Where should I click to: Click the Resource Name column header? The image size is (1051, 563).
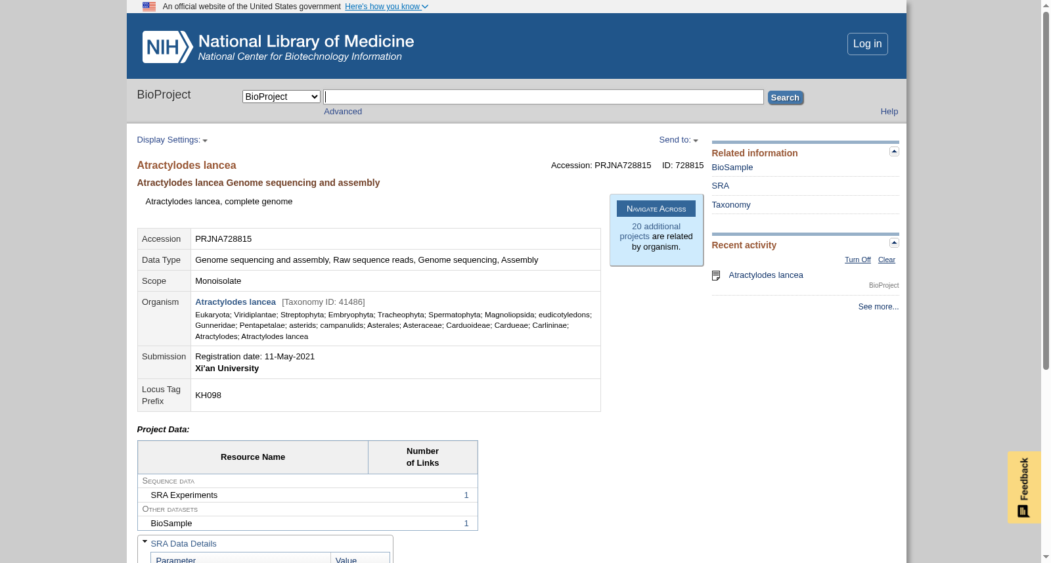253,457
